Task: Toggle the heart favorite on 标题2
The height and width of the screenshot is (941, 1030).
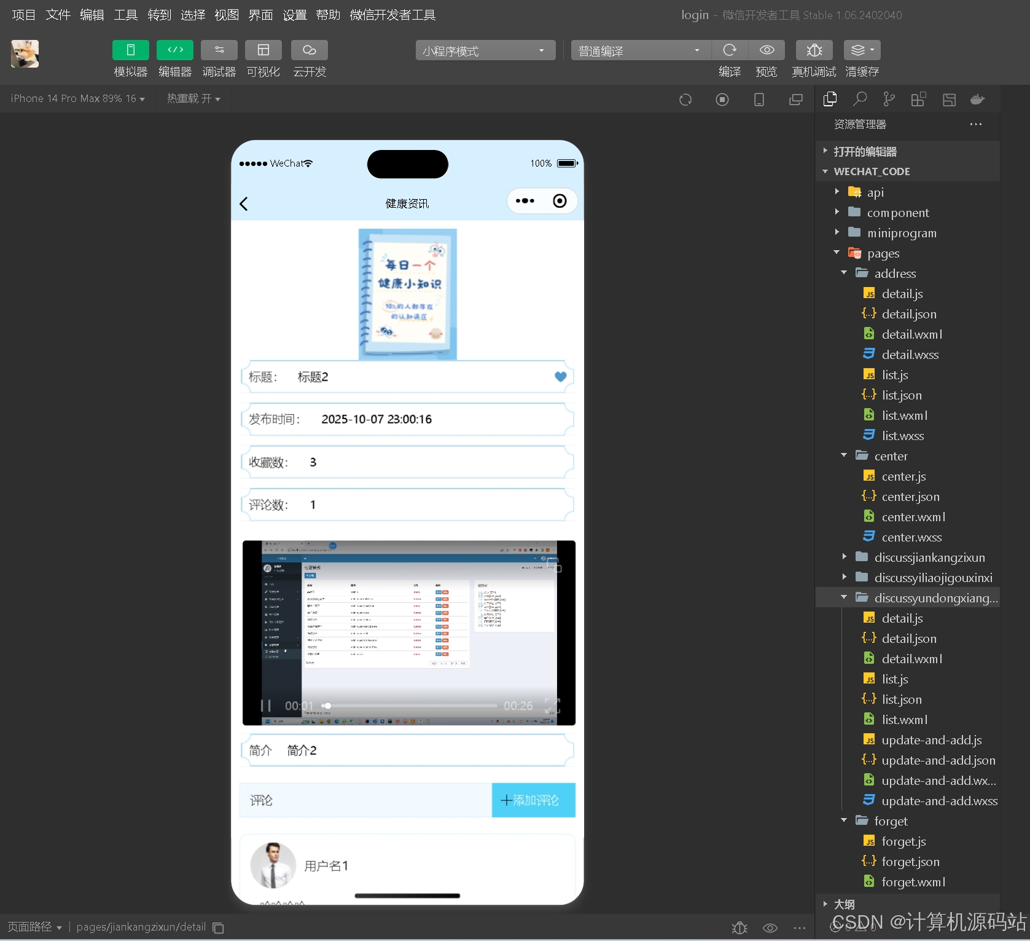Action: click(x=560, y=377)
